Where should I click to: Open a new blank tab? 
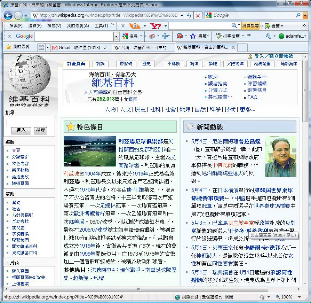[x=242, y=48]
